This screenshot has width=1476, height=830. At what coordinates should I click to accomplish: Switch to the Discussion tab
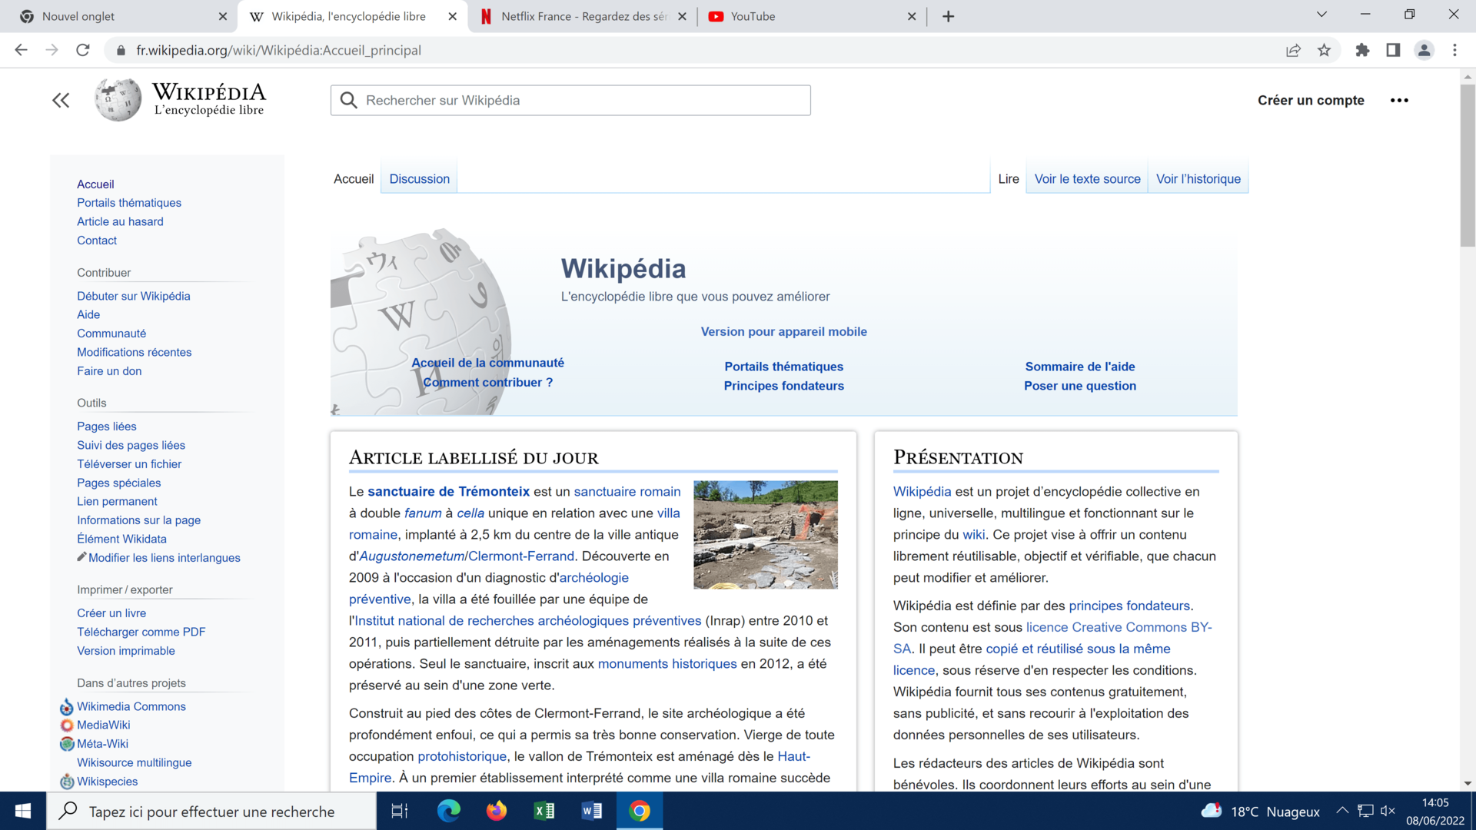tap(419, 179)
